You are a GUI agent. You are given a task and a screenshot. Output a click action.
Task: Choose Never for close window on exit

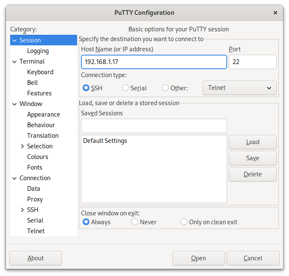[x=135, y=222]
